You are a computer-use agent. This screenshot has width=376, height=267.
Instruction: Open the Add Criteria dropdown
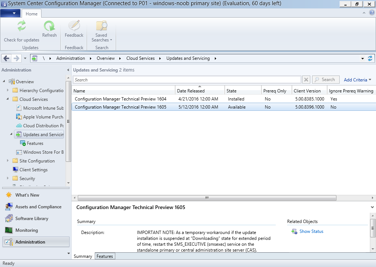click(x=357, y=80)
